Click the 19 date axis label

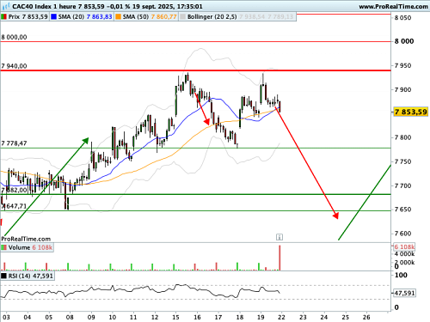pyautogui.click(x=261, y=317)
